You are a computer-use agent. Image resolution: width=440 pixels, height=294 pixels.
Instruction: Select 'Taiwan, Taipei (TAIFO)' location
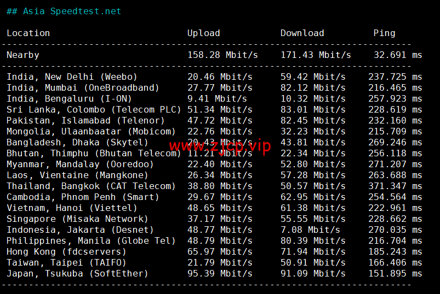tap(66, 262)
